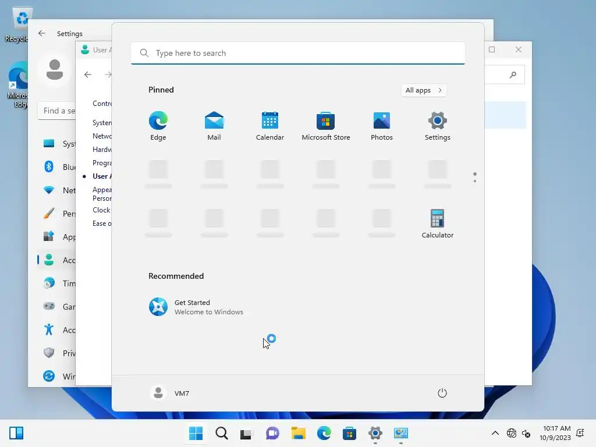Viewport: 596px width, 447px height.
Task: Launch Calendar from Start menu
Action: pos(270,126)
